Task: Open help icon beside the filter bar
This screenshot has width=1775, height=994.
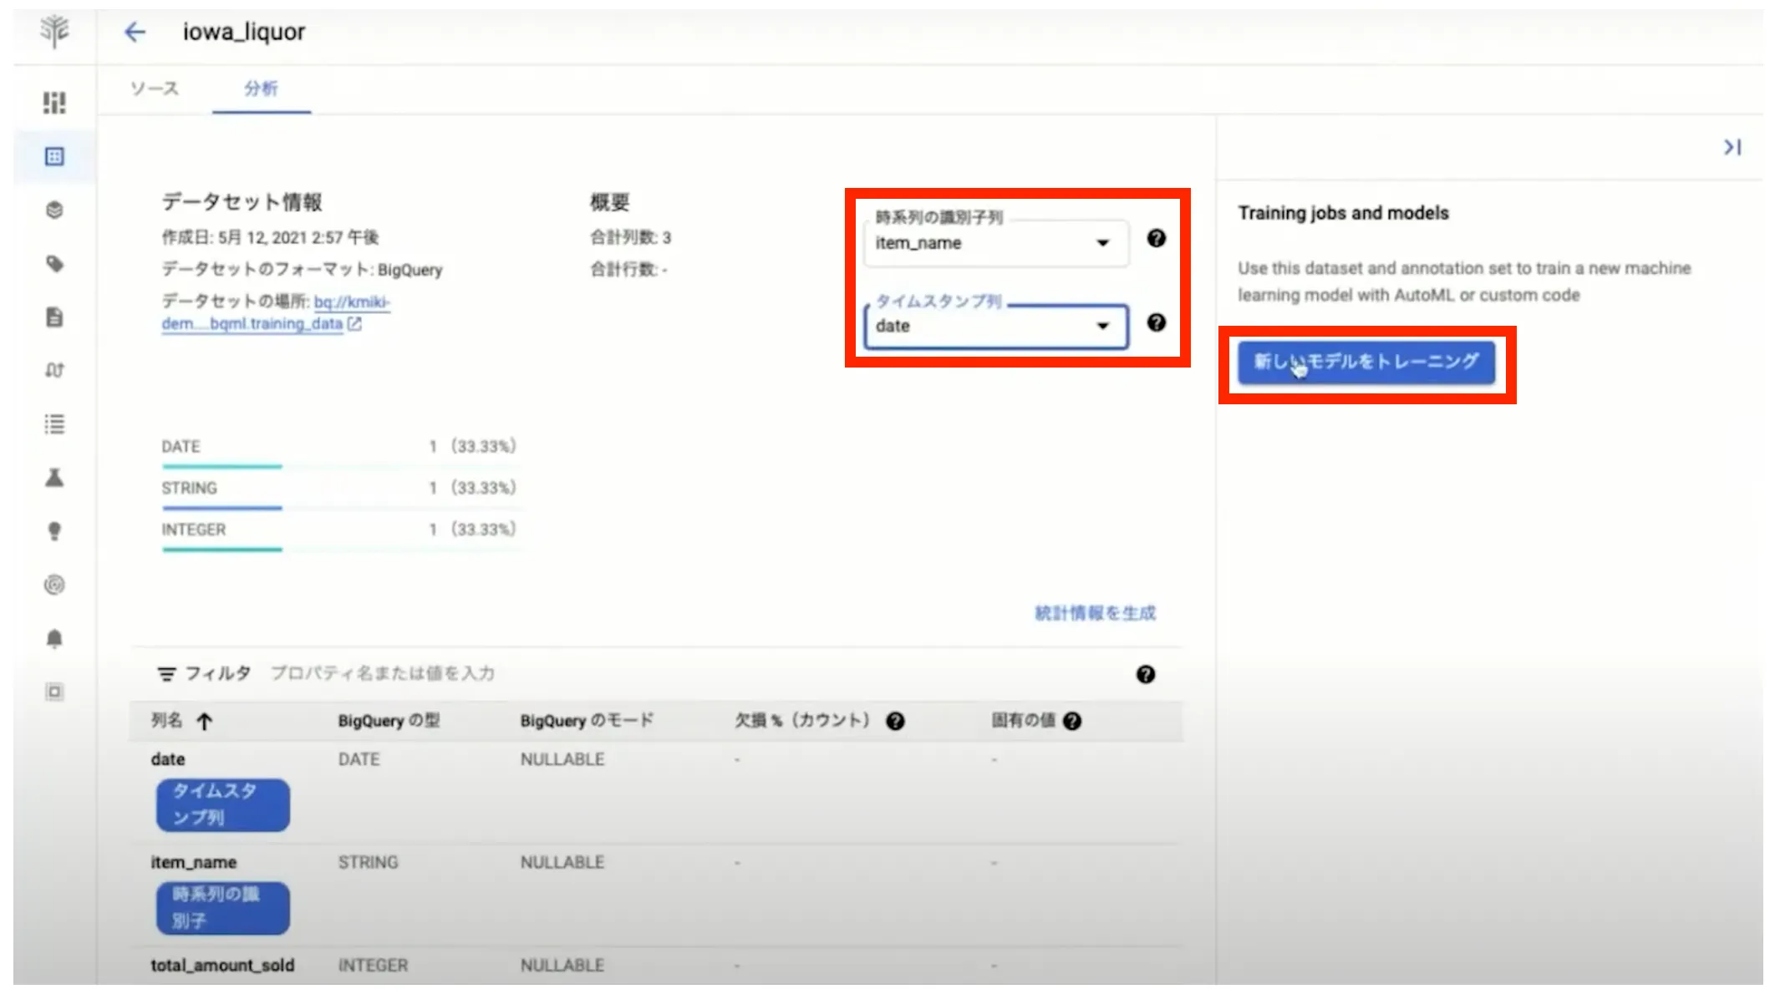Action: tap(1146, 674)
